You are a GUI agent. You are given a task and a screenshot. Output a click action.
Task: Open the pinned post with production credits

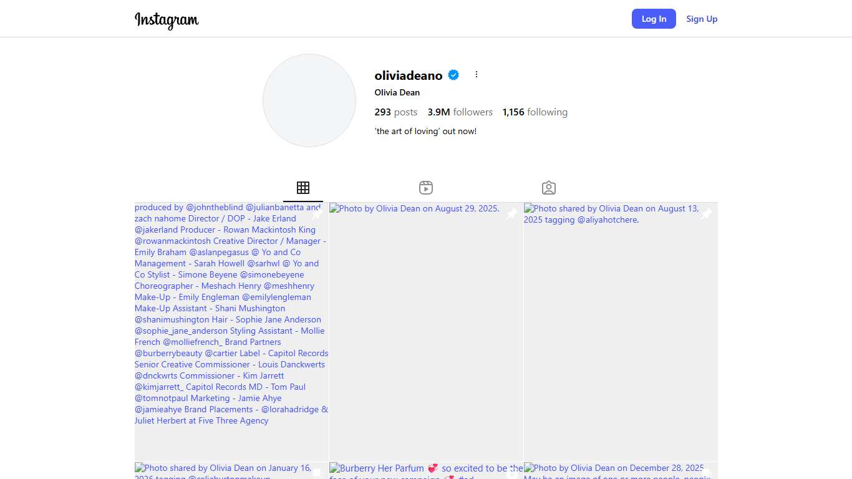click(231, 331)
